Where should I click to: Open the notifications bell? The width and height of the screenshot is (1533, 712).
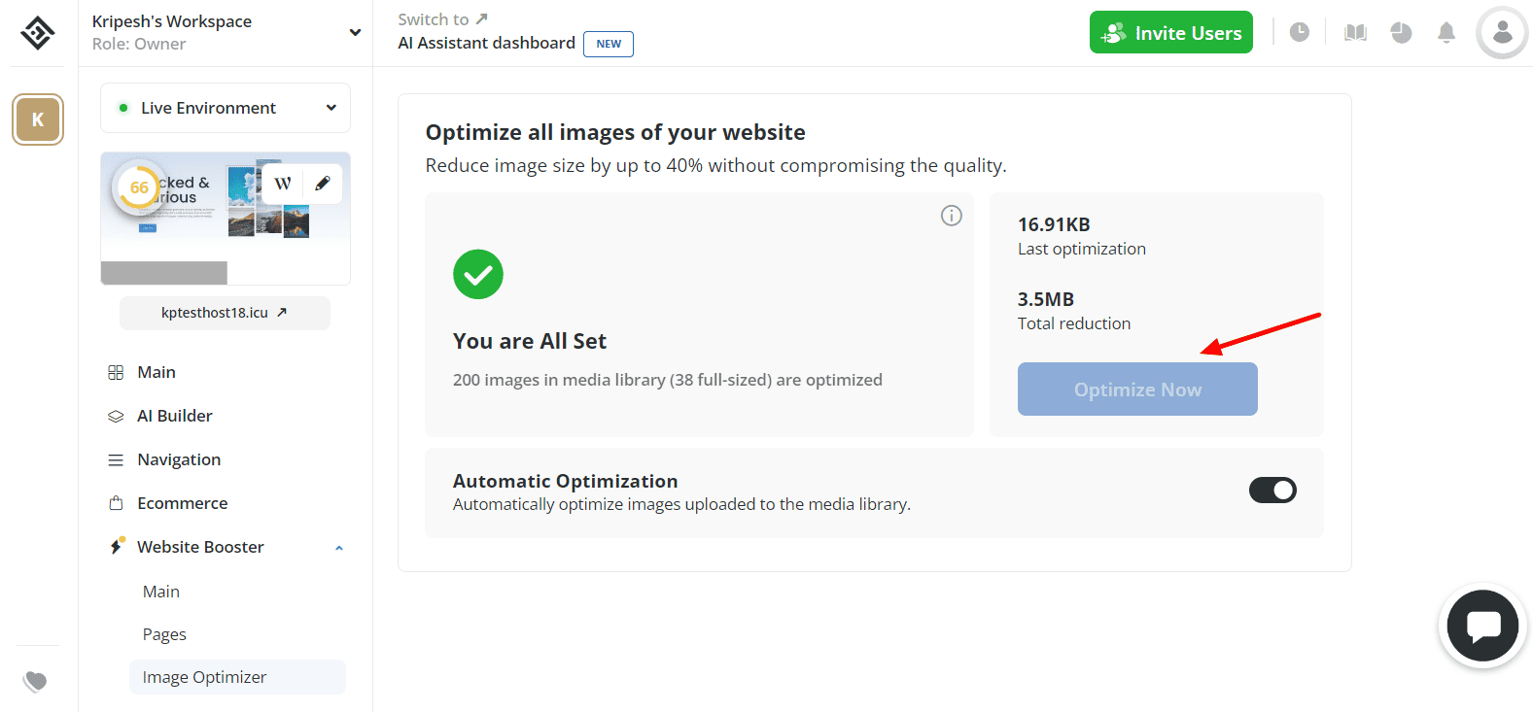coord(1446,33)
